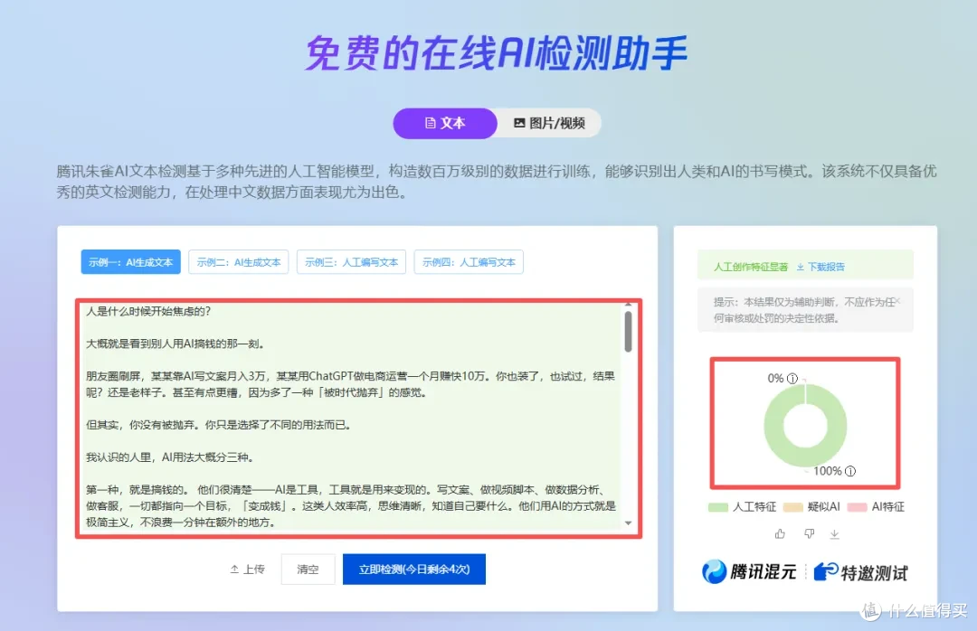Click the scrollbar up arrow in text box

coord(628,304)
